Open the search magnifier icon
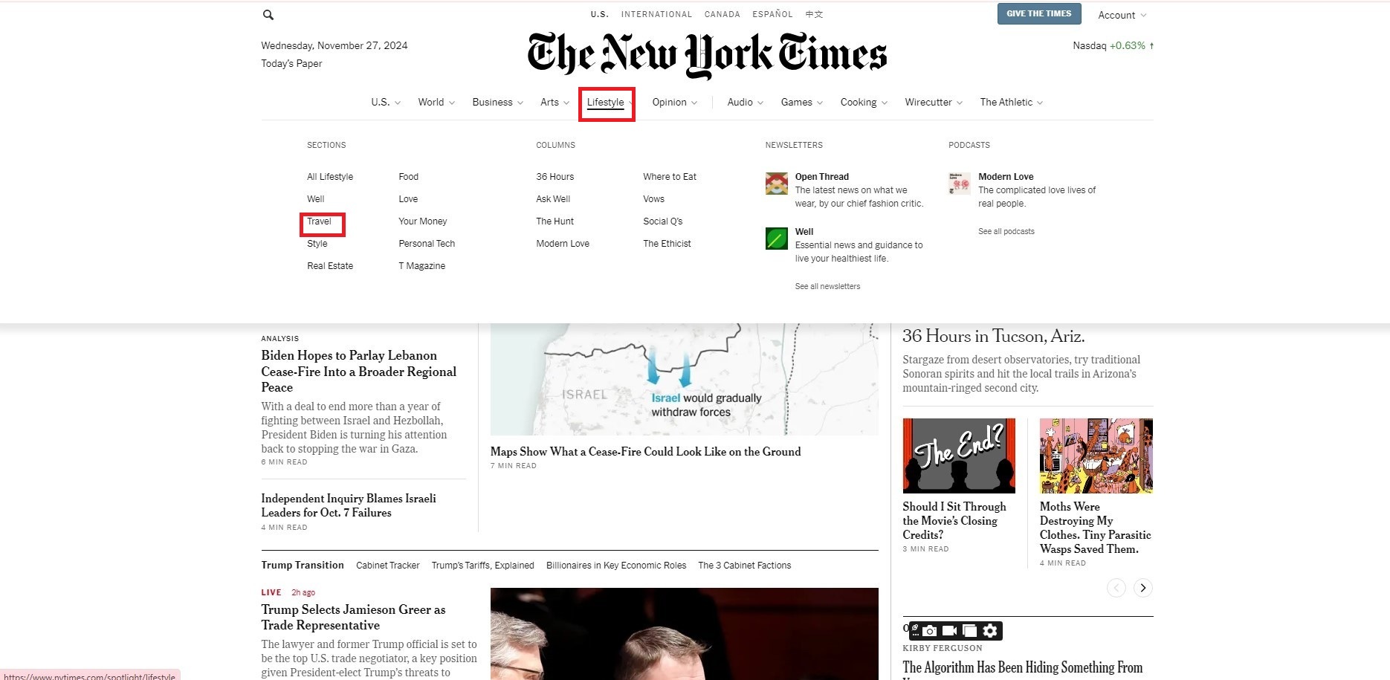Viewport: 1390px width, 680px height. [x=268, y=15]
